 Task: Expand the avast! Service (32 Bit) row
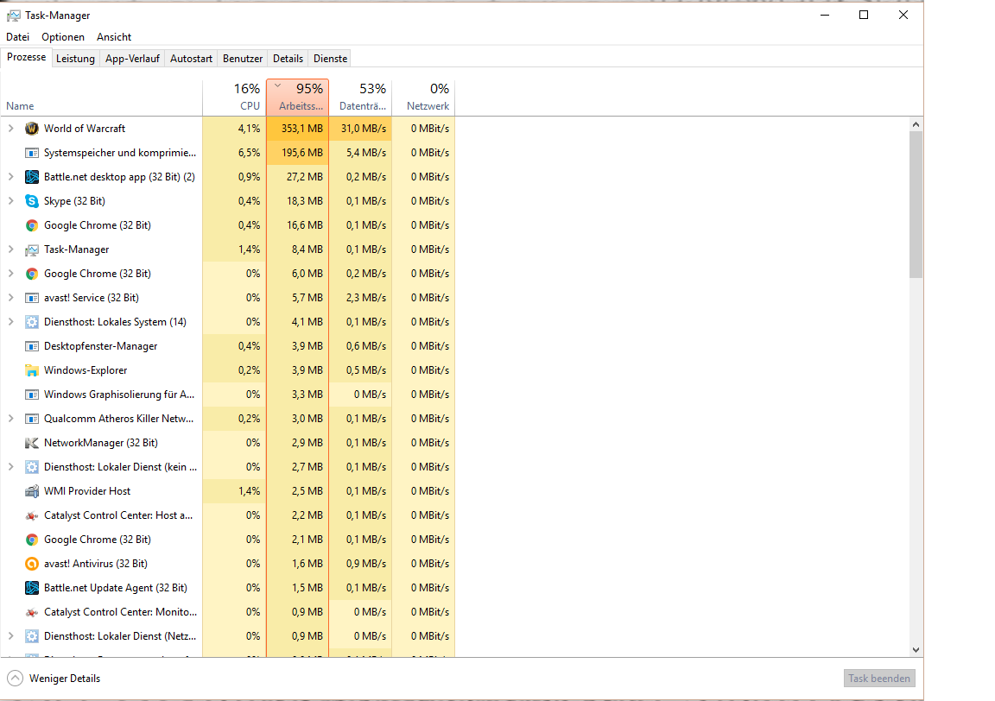10,298
